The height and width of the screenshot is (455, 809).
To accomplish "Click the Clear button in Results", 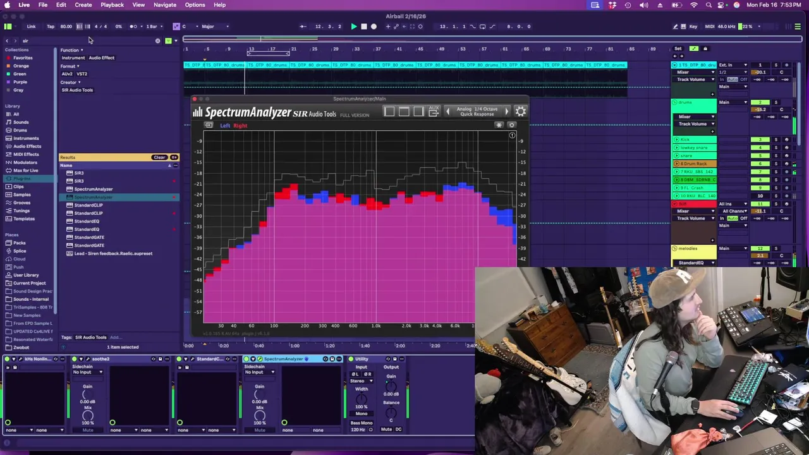I will [159, 157].
